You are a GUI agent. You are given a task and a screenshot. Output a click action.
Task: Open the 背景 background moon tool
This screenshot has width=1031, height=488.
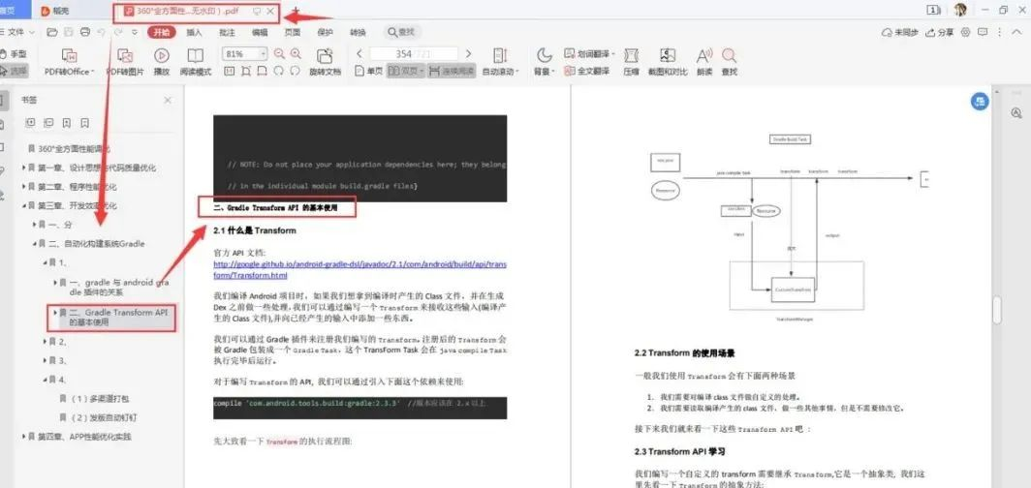(x=545, y=62)
